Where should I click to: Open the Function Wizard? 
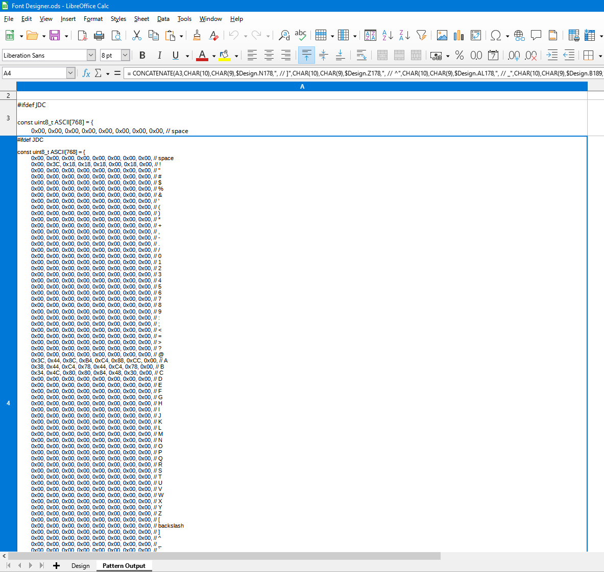pos(86,73)
